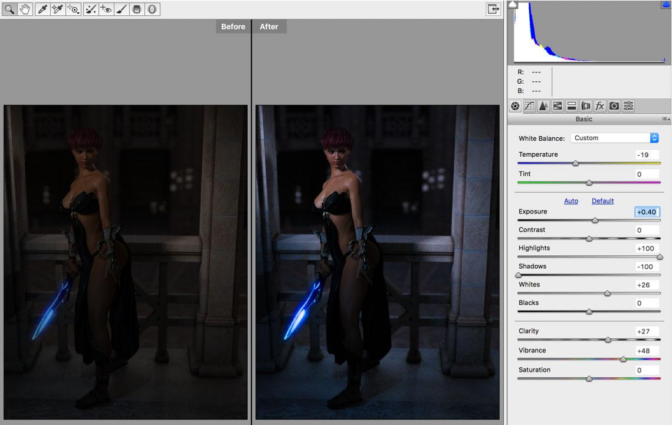Choose the Red Eye Removal tool

(106, 9)
